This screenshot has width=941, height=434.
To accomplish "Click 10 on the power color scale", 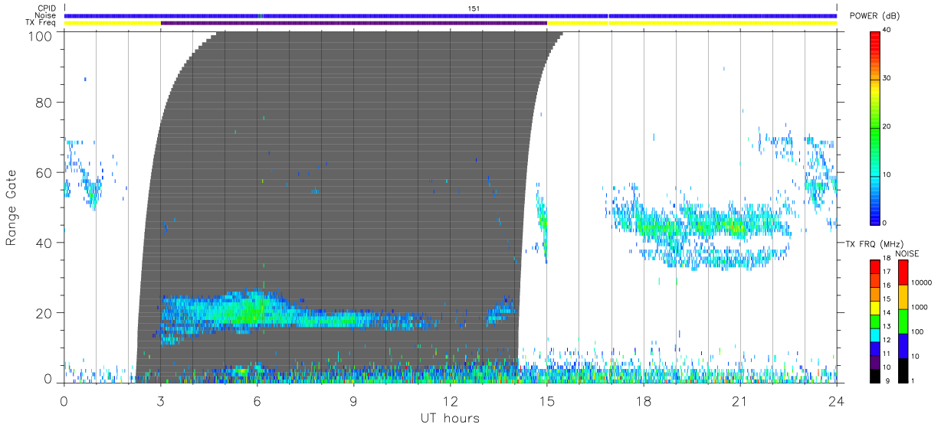I will pos(886,175).
